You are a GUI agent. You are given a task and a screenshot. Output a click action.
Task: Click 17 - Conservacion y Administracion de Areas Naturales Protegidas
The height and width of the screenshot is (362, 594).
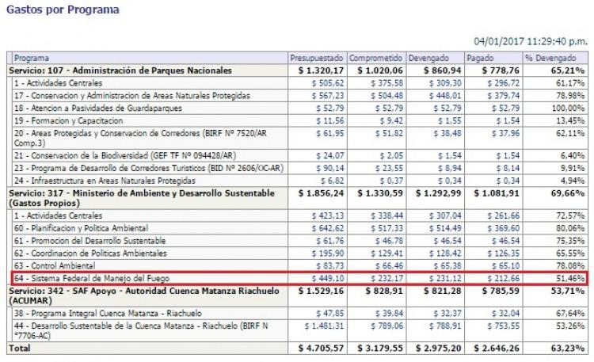pos(132,96)
